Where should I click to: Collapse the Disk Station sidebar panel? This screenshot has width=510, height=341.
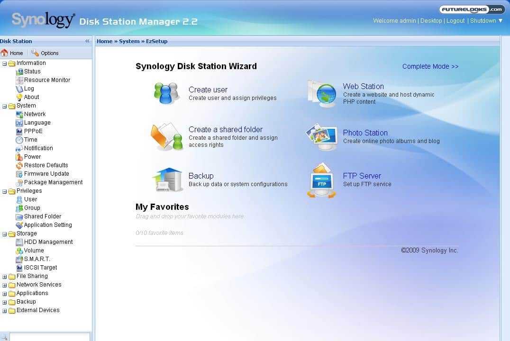coord(87,41)
